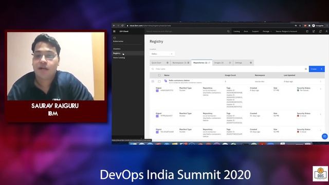Click the table settings icon left of Create
Viewport: 329px width, 185px height.
[306, 69]
